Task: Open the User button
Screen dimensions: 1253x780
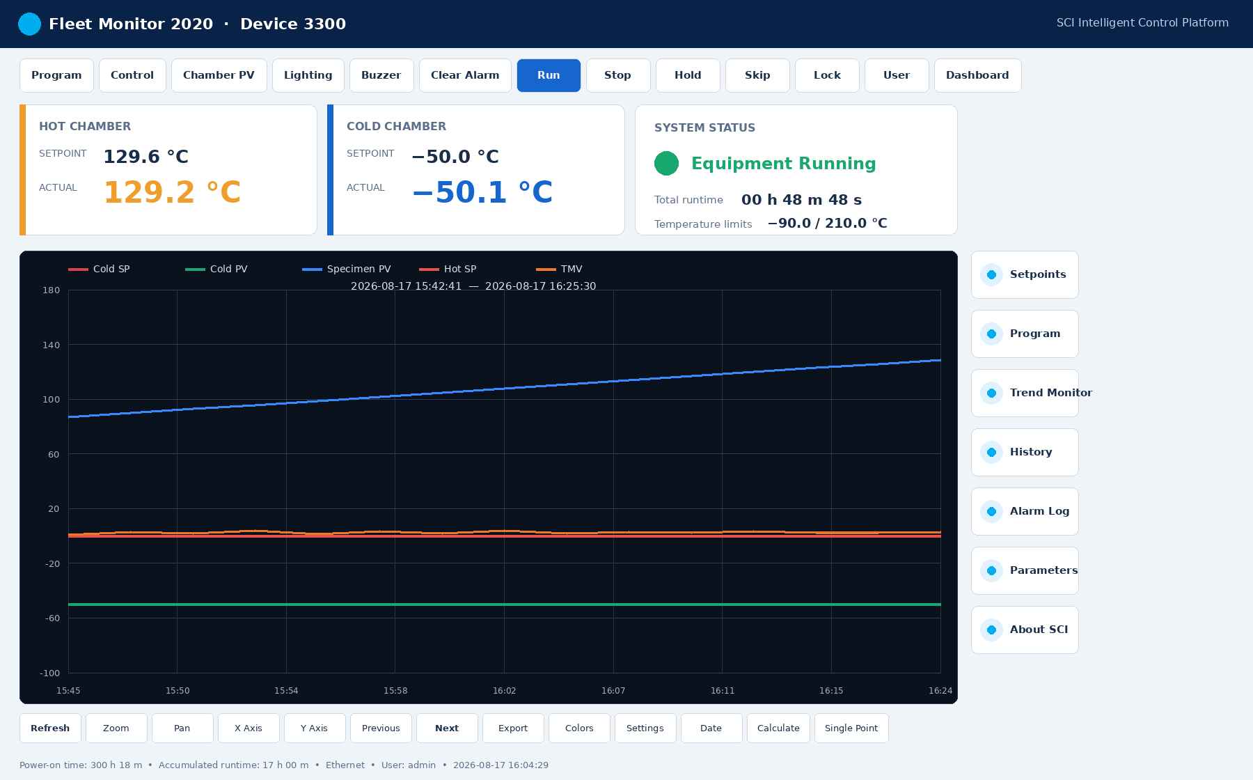Action: pos(897,75)
